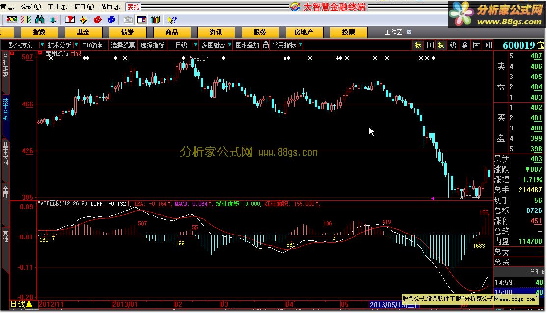The height and width of the screenshot is (313, 547).
Task: Open the binoculars search tool
Action: (x=40, y=20)
